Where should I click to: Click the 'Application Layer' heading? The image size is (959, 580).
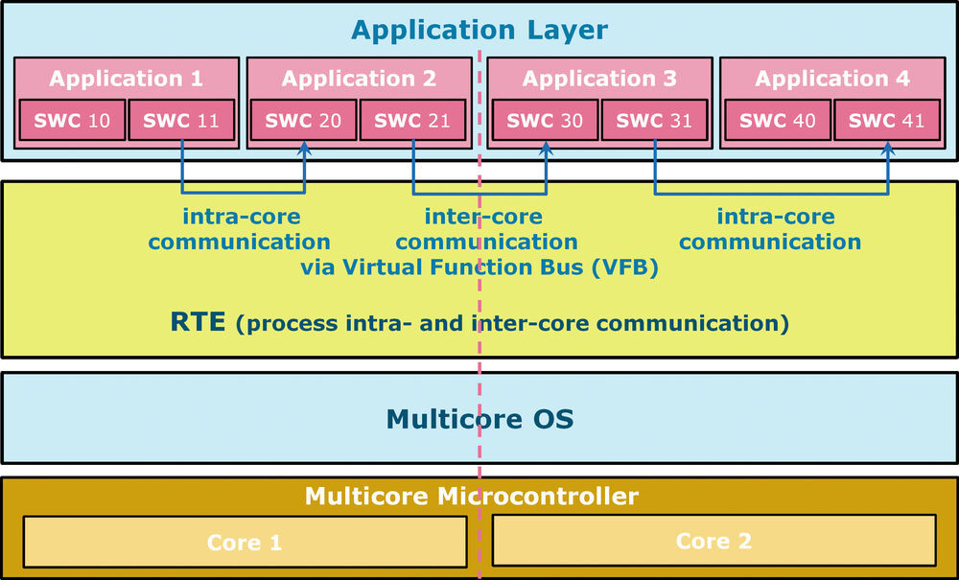pyautogui.click(x=479, y=30)
